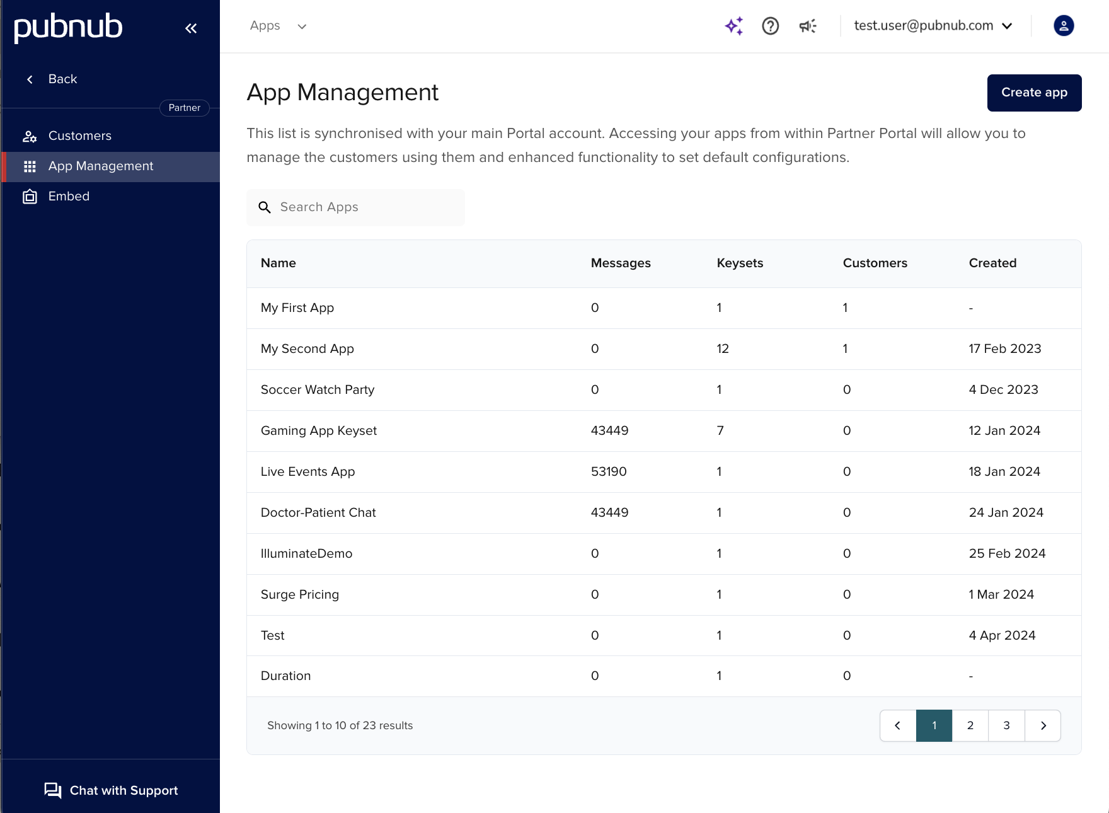Select page 3 of results
1109x813 pixels.
(x=1006, y=725)
